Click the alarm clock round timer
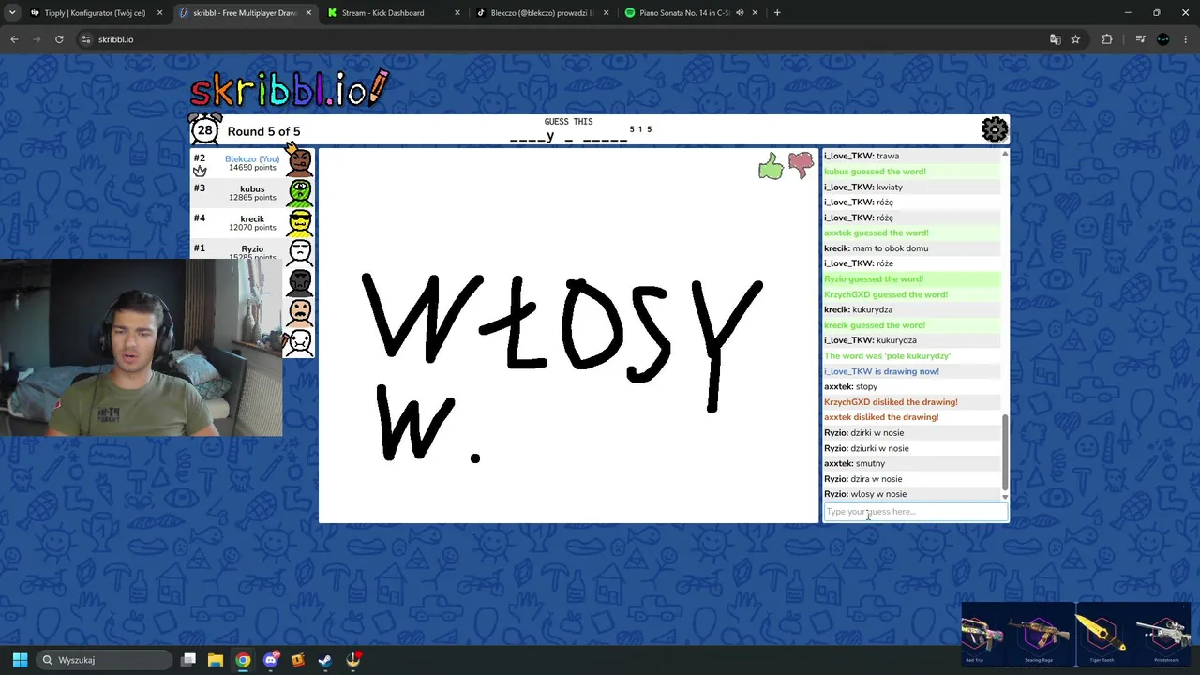This screenshot has height=675, width=1200. tap(204, 129)
